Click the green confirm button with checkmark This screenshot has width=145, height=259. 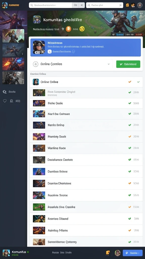128,64
